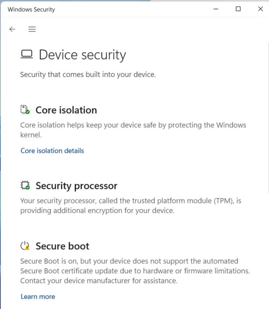Select the Secure boot heading
This screenshot has height=309, width=269.
[x=62, y=246]
